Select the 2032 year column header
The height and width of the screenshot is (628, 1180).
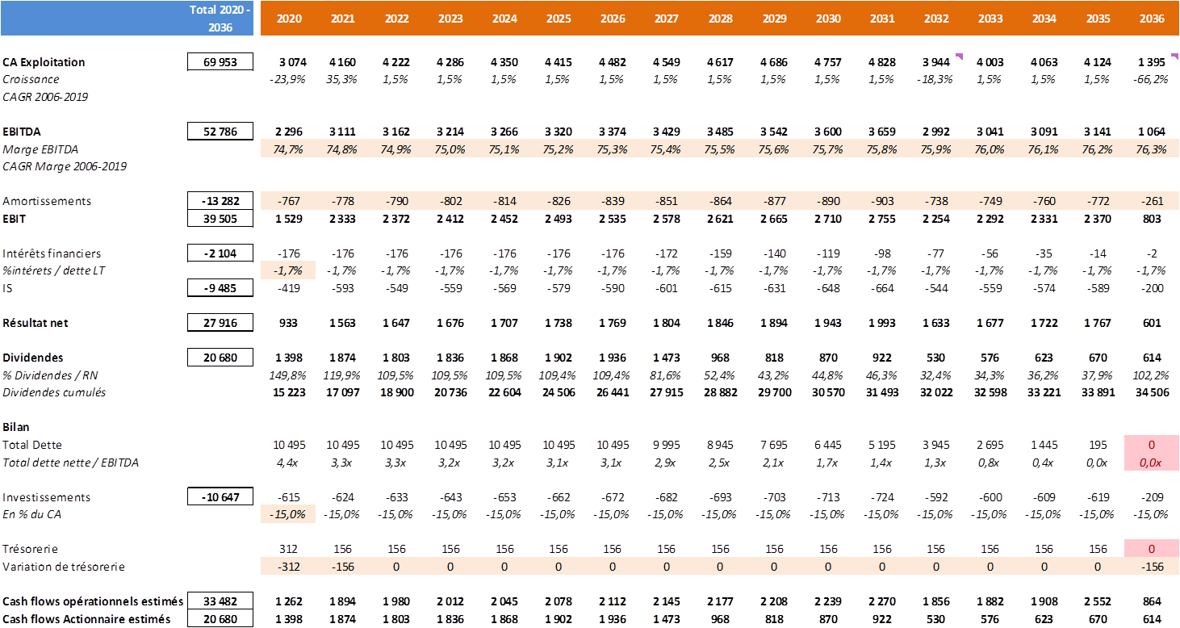(936, 19)
